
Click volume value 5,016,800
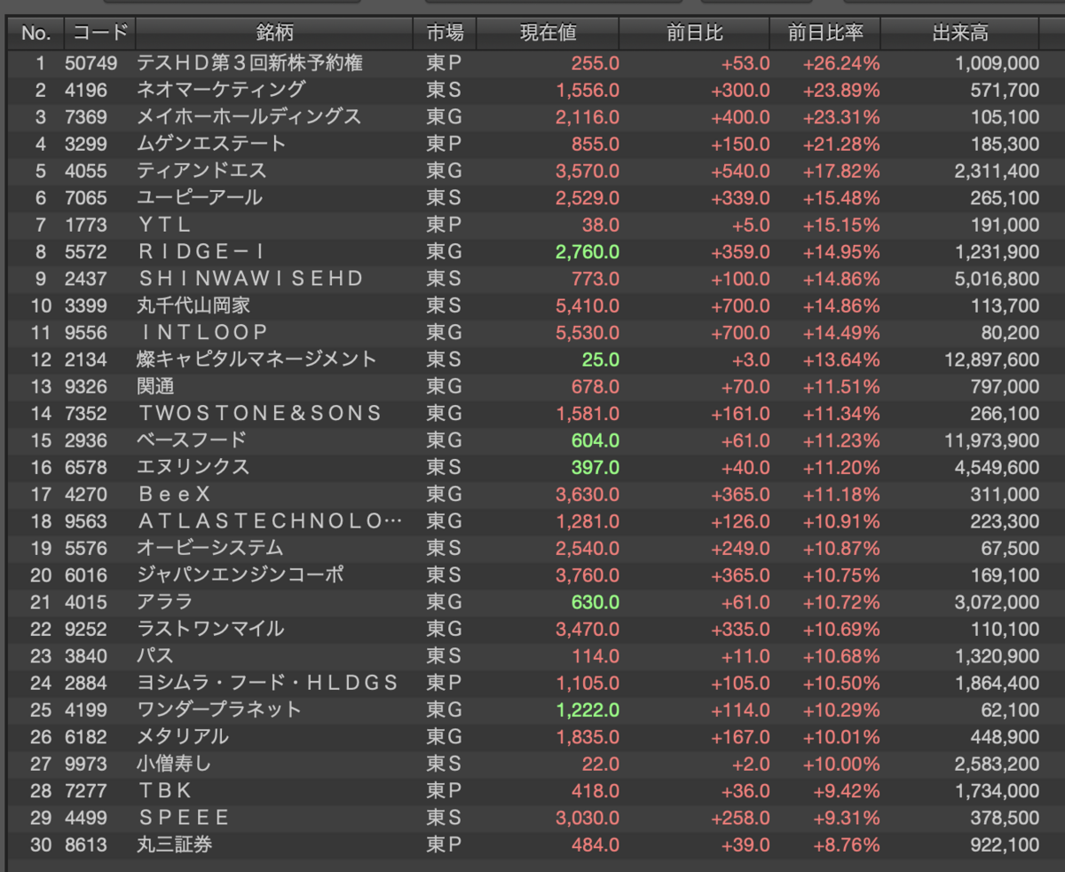997,279
